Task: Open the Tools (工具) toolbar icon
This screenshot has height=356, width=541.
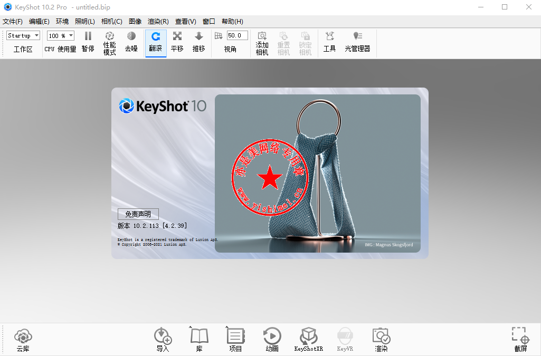Action: tap(329, 43)
